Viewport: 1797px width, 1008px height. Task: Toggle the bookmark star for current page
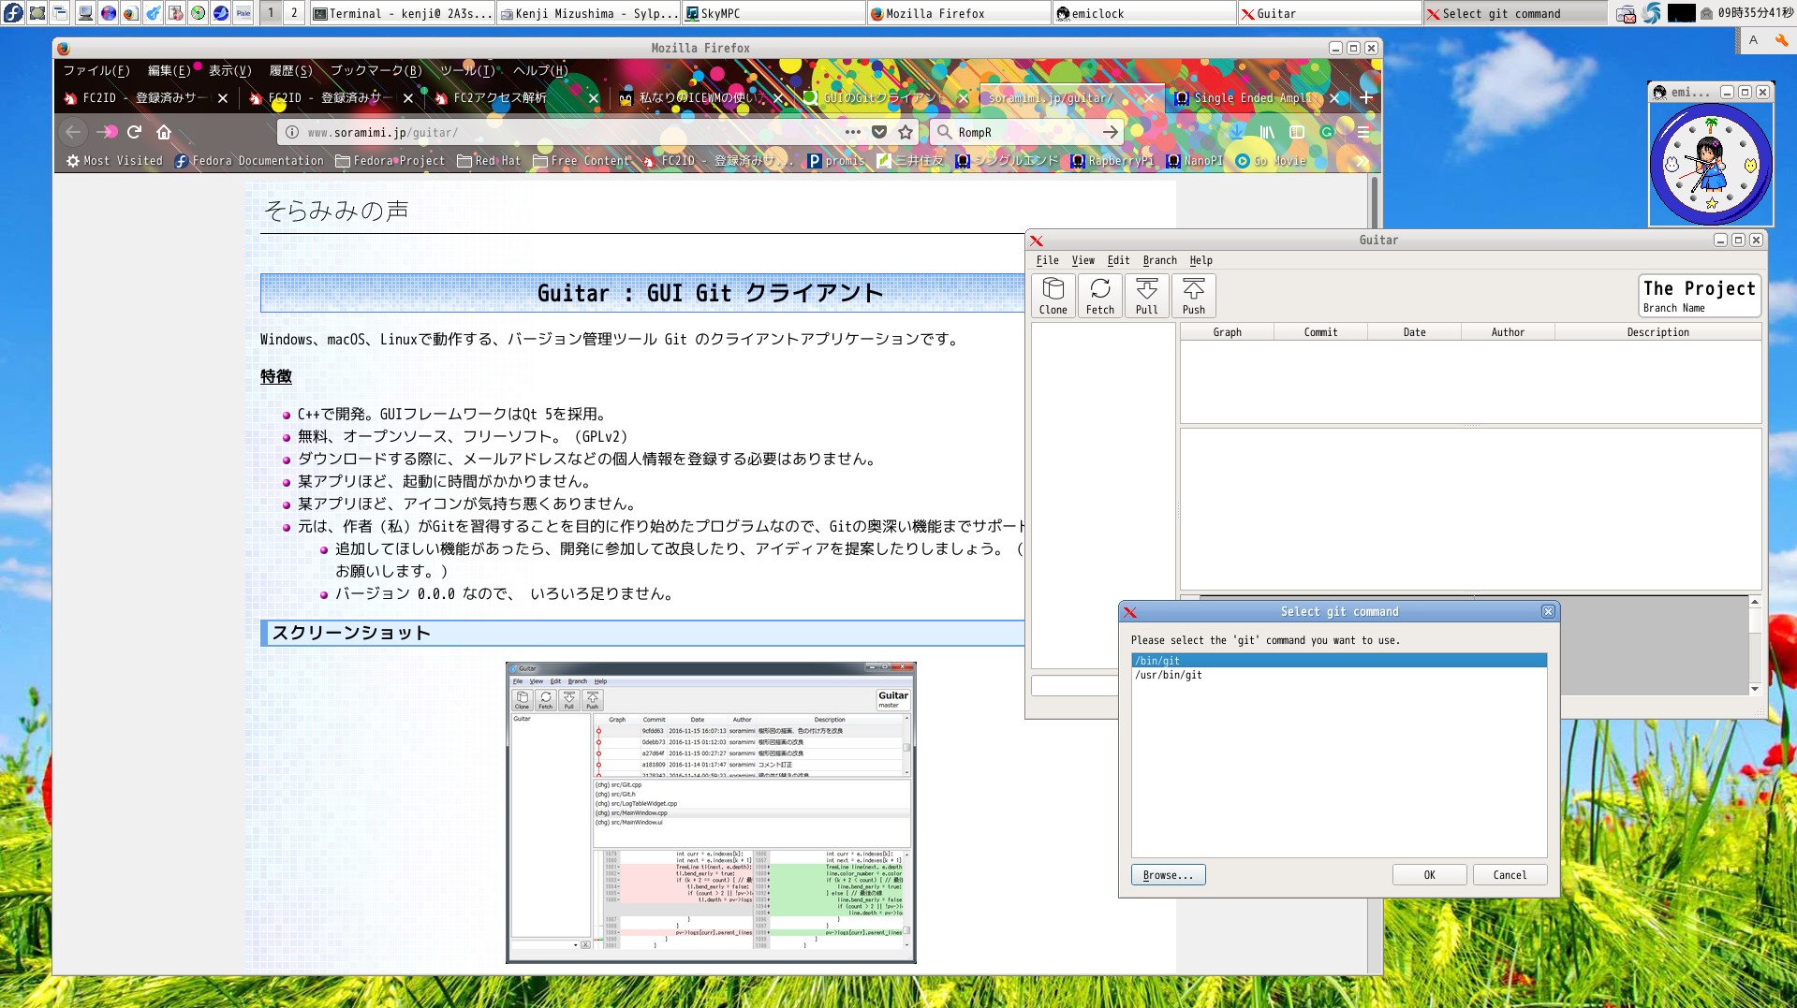906,132
